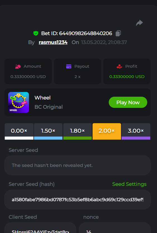Open Seed Settings link
This screenshot has height=233, width=157.
tap(129, 184)
